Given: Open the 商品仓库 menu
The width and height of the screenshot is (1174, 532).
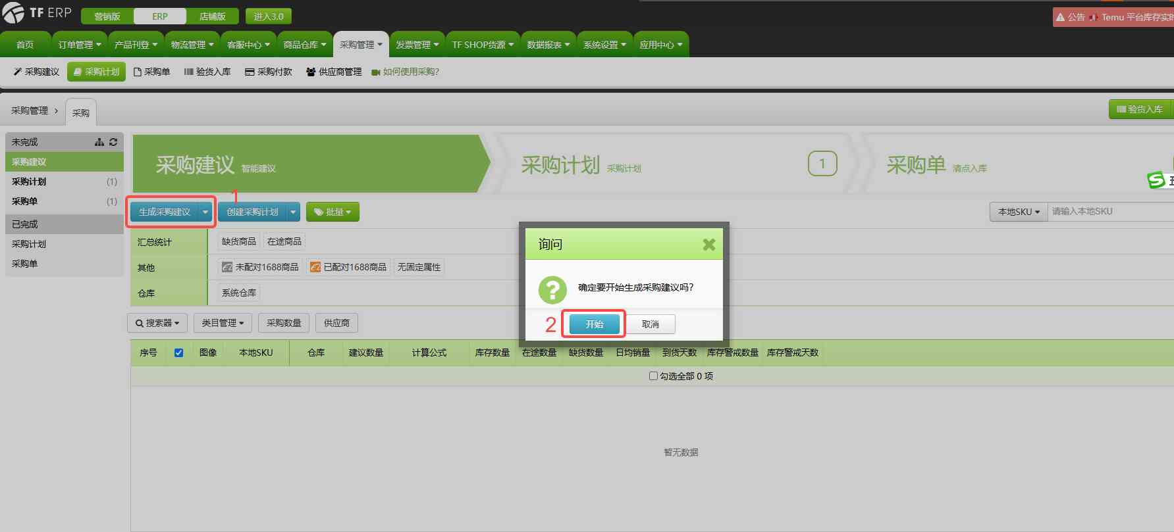Looking at the screenshot, I should coord(305,45).
